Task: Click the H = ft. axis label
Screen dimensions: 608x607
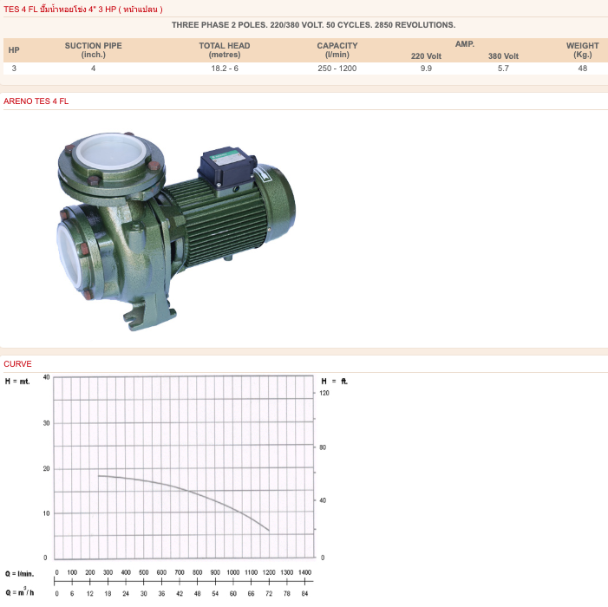Action: point(334,382)
